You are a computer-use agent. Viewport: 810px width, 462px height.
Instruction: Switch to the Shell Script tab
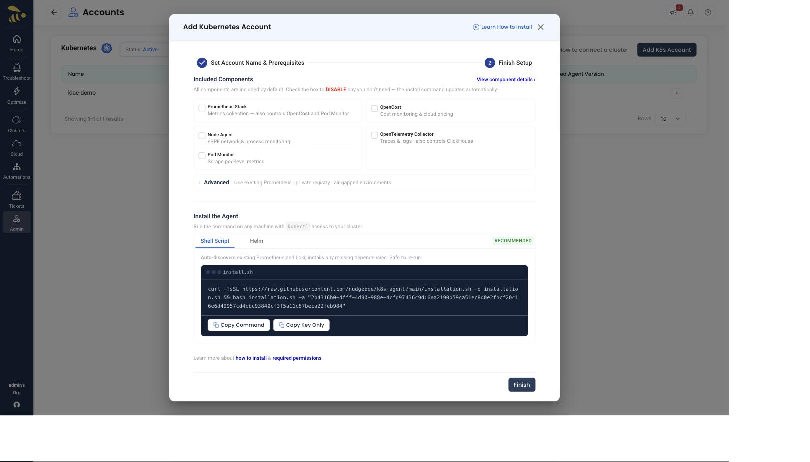point(215,241)
